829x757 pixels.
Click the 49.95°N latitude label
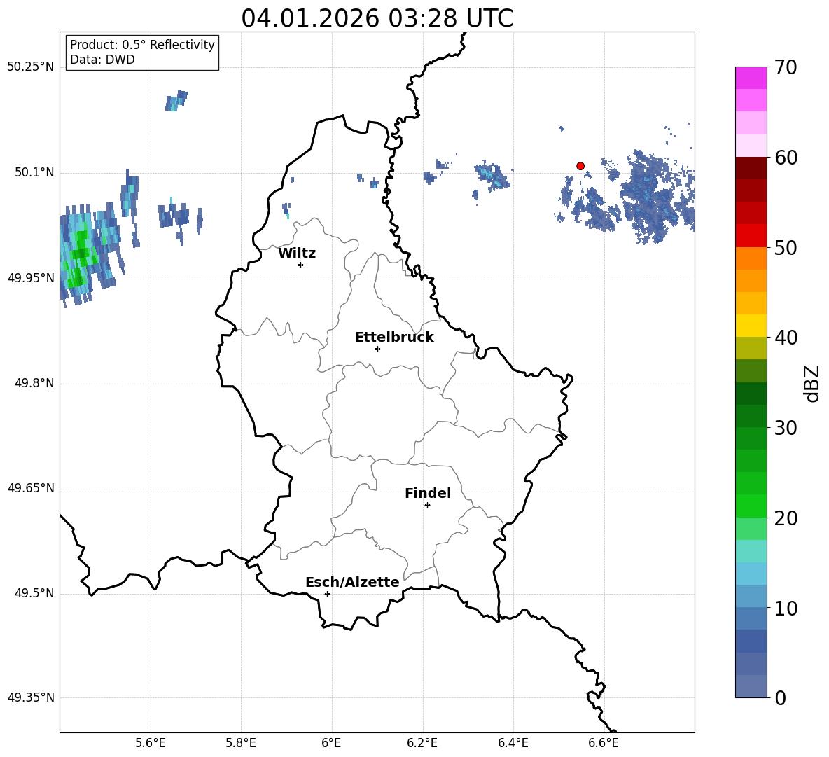[31, 278]
